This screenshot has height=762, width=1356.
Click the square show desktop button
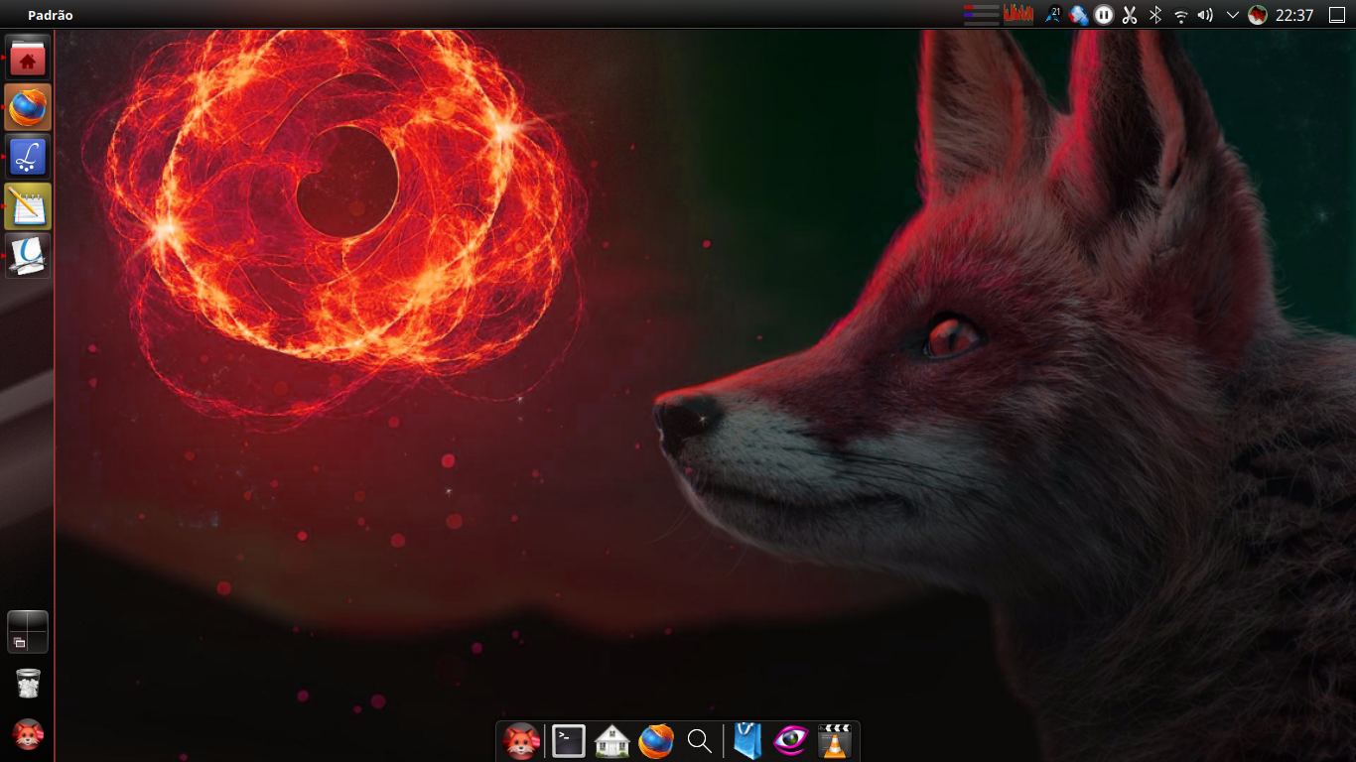pyautogui.click(x=1337, y=15)
